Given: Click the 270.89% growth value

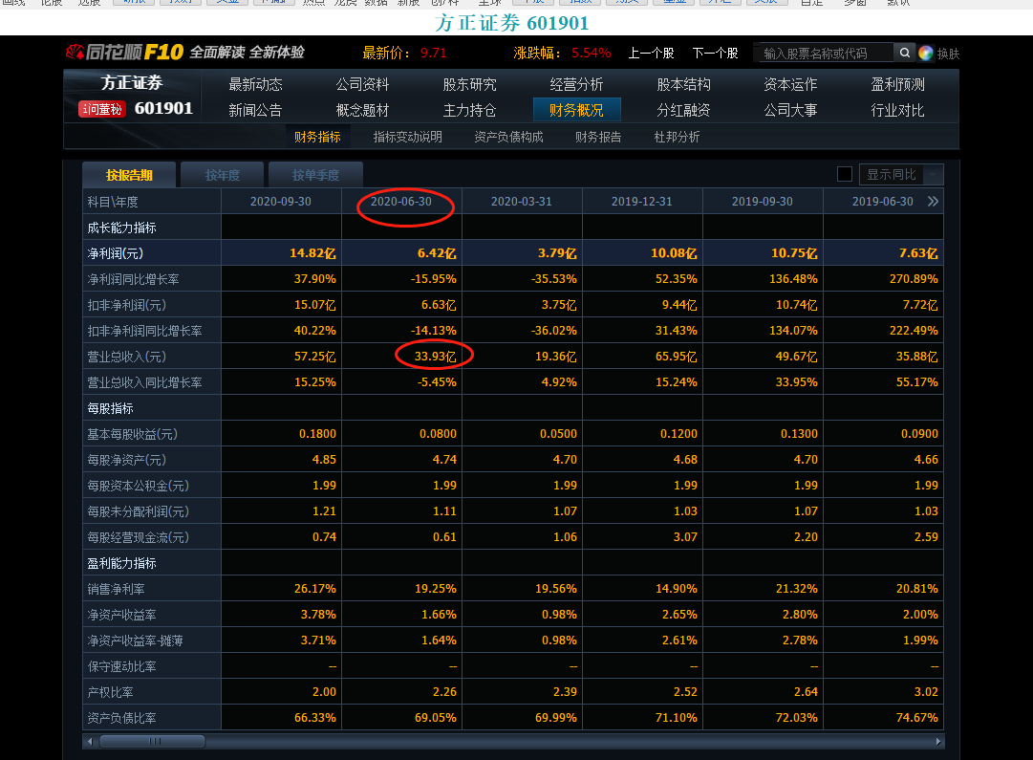Looking at the screenshot, I should (x=914, y=279).
